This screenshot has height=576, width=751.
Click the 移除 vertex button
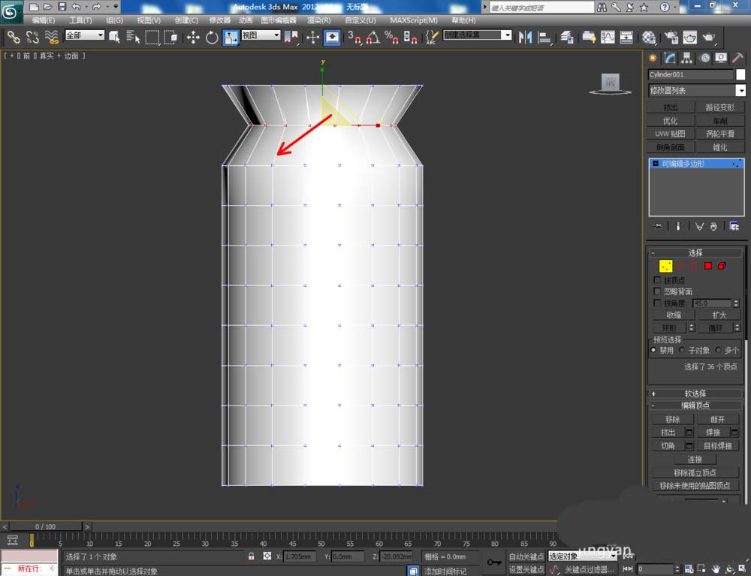click(x=672, y=420)
